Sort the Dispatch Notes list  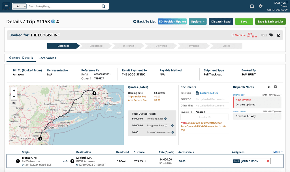click(x=270, y=87)
